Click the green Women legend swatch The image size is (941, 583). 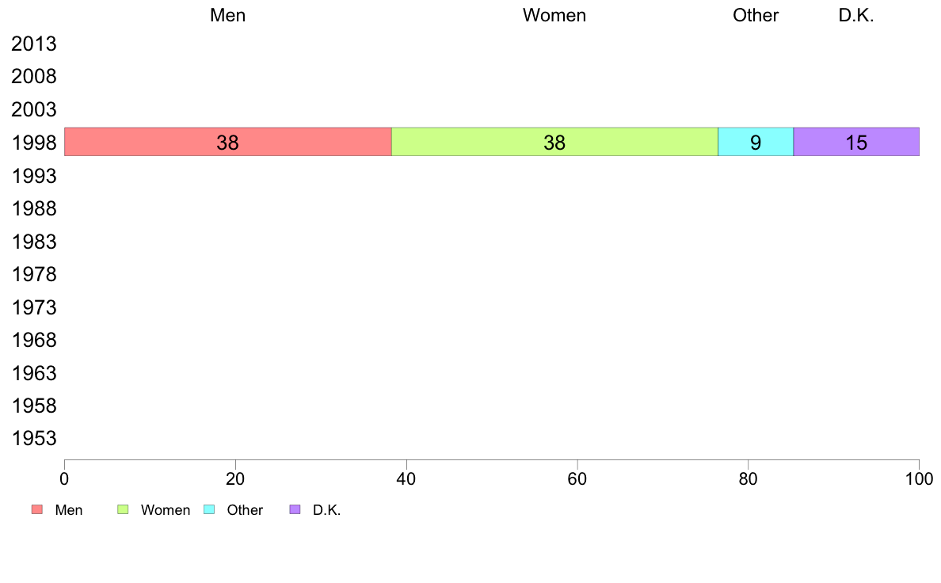click(123, 509)
